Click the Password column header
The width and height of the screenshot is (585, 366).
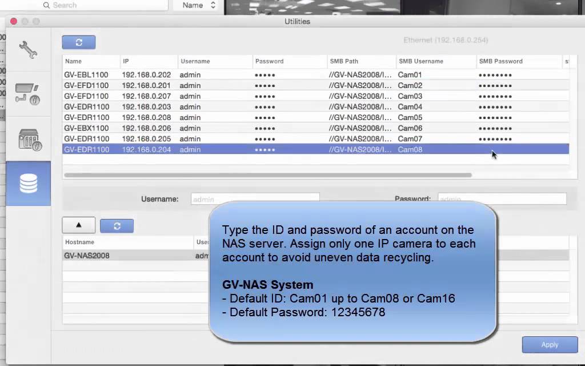(290, 61)
